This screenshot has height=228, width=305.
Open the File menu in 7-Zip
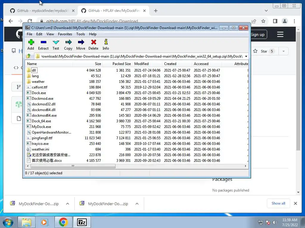[29, 34]
